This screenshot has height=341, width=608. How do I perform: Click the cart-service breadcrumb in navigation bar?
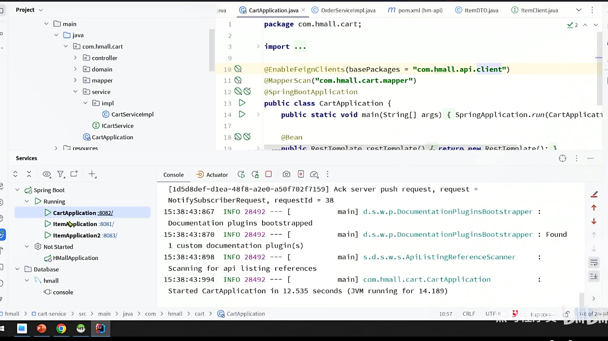point(52,314)
